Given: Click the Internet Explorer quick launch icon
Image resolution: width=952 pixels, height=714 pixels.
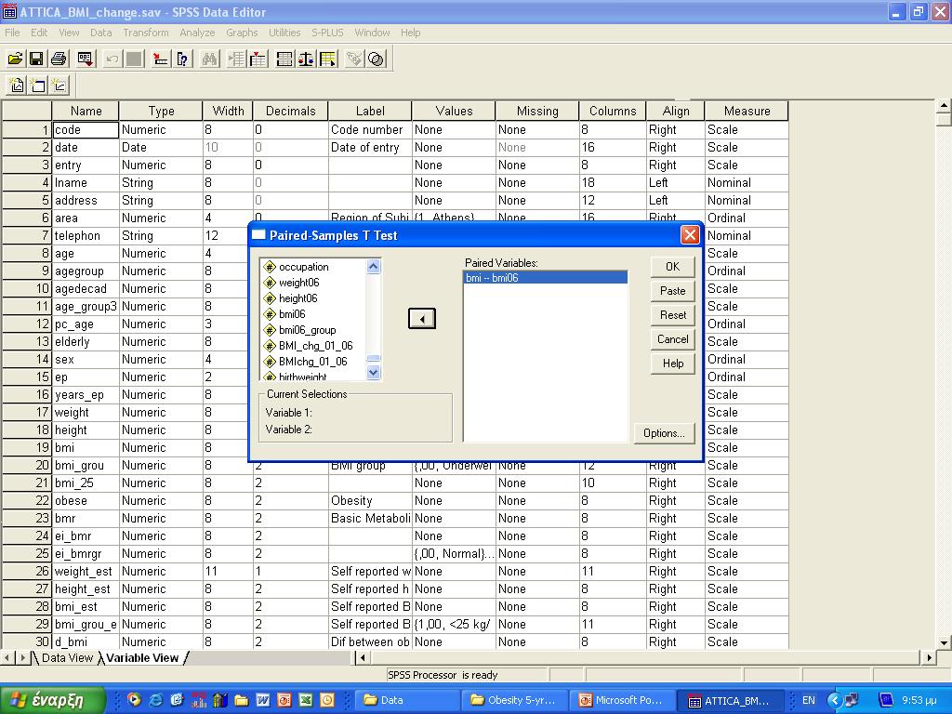Looking at the screenshot, I should pos(155,700).
